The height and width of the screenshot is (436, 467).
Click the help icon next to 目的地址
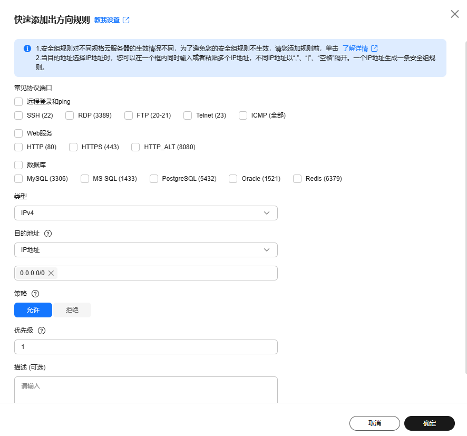49,233
